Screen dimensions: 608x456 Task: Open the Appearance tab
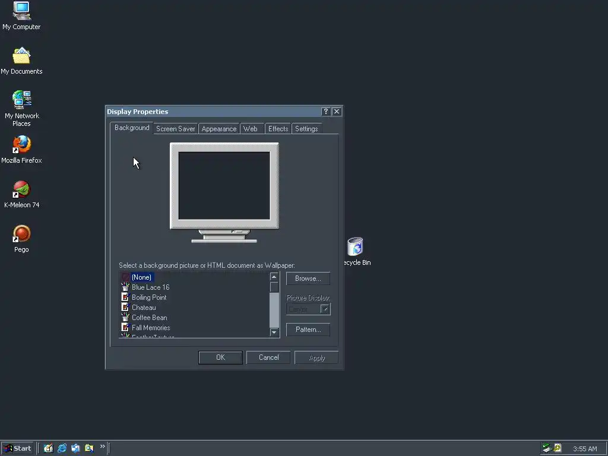coord(219,129)
